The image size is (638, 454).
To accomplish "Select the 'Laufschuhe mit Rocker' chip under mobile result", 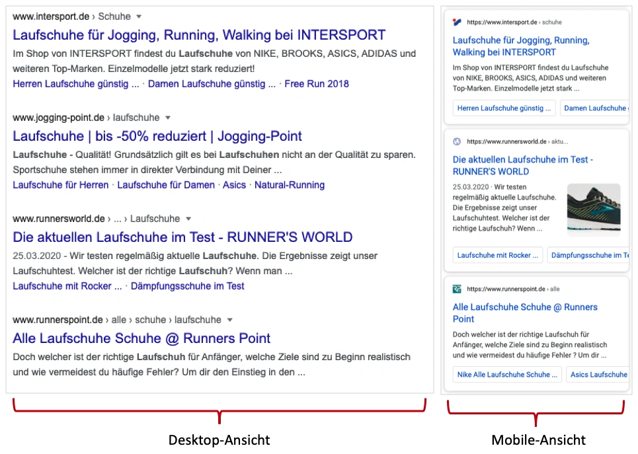I will coord(497,255).
